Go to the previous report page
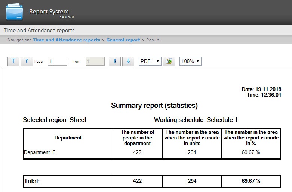Screen dimensions: 292x192 click(x=27, y=61)
